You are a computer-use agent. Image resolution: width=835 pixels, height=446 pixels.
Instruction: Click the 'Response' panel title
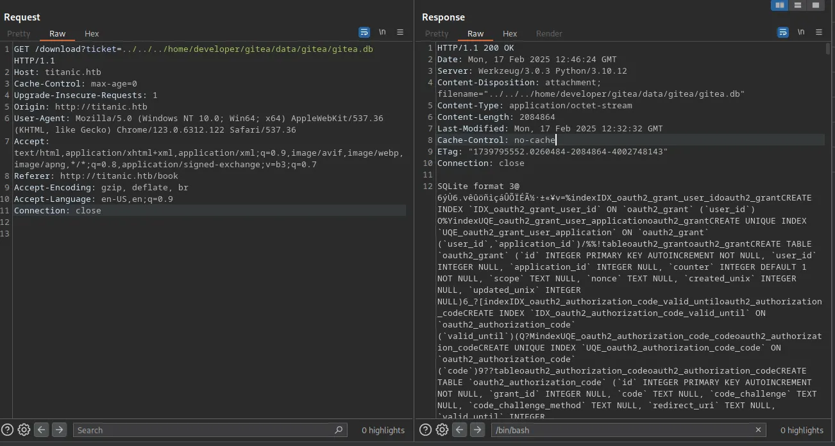pos(443,17)
